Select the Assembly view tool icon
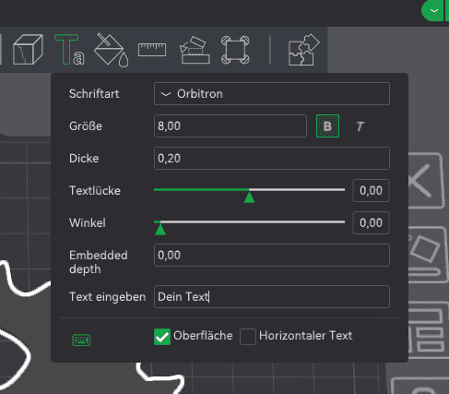 235,50
